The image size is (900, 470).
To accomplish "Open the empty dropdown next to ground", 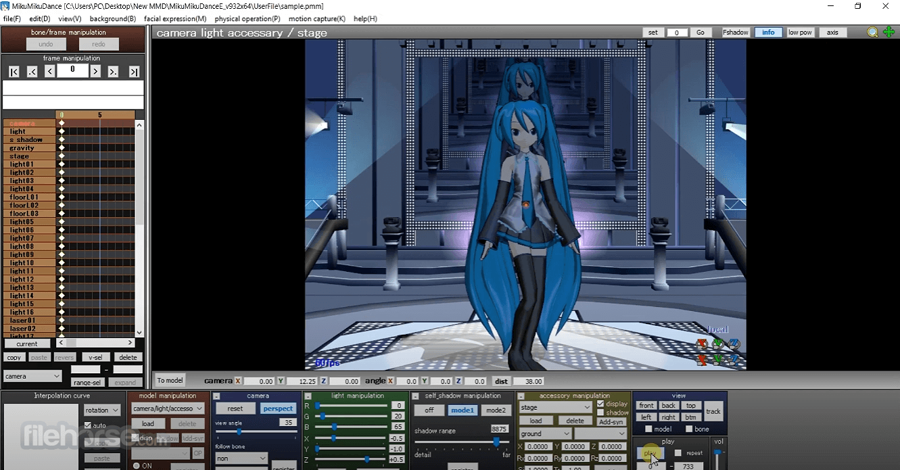I will [x=601, y=433].
